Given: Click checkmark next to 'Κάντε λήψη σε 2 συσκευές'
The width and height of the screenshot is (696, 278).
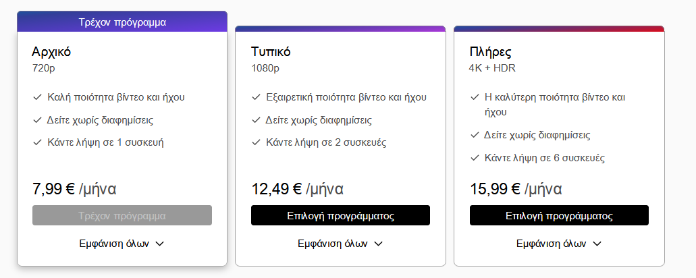Looking at the screenshot, I should (x=256, y=142).
